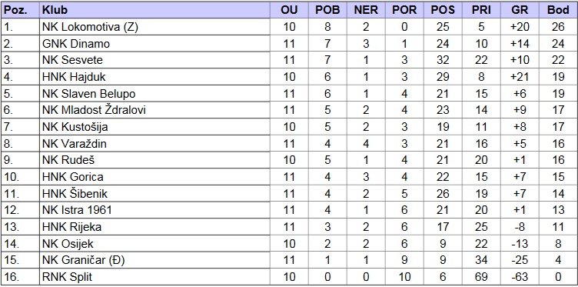Image resolution: width=578 pixels, height=287 pixels.
Task: Click NK Sesvete's 32 goals scored cell
Action: coord(443,60)
